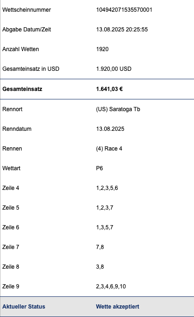Image resolution: width=194 pixels, height=317 pixels.
Task: Click the Anzahl Wetten value 1920
Action: pos(102,49)
